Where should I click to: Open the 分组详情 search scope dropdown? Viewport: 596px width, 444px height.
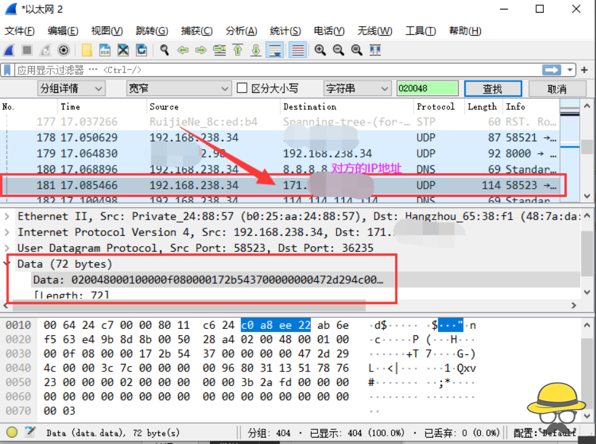point(71,88)
